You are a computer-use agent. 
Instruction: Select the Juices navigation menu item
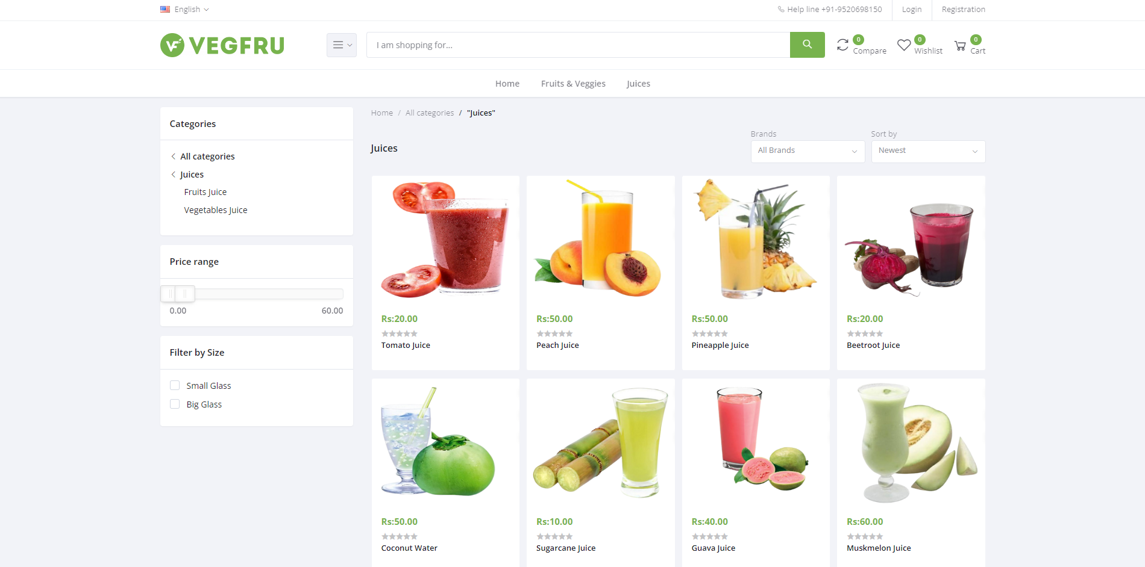tap(638, 84)
